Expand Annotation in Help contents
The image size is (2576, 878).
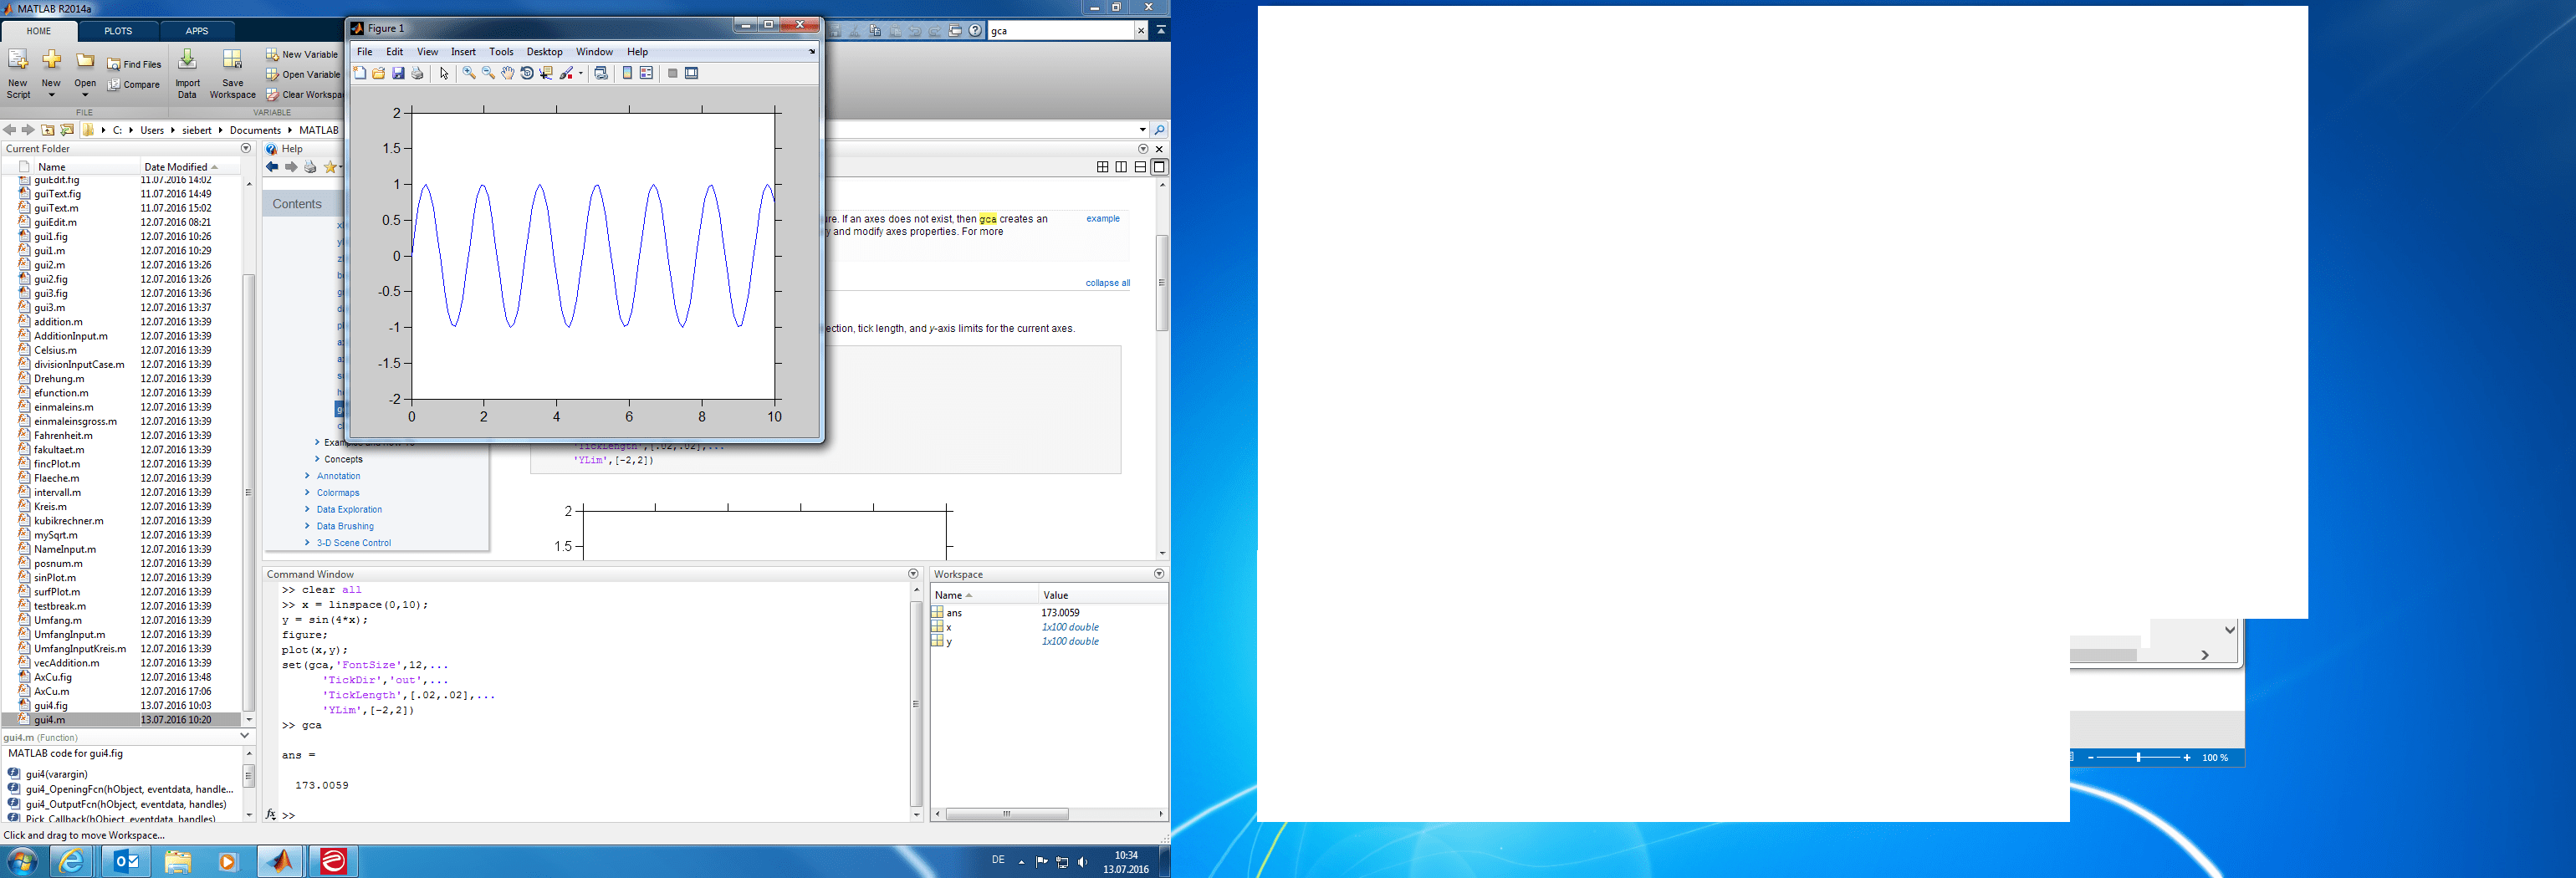[x=308, y=476]
